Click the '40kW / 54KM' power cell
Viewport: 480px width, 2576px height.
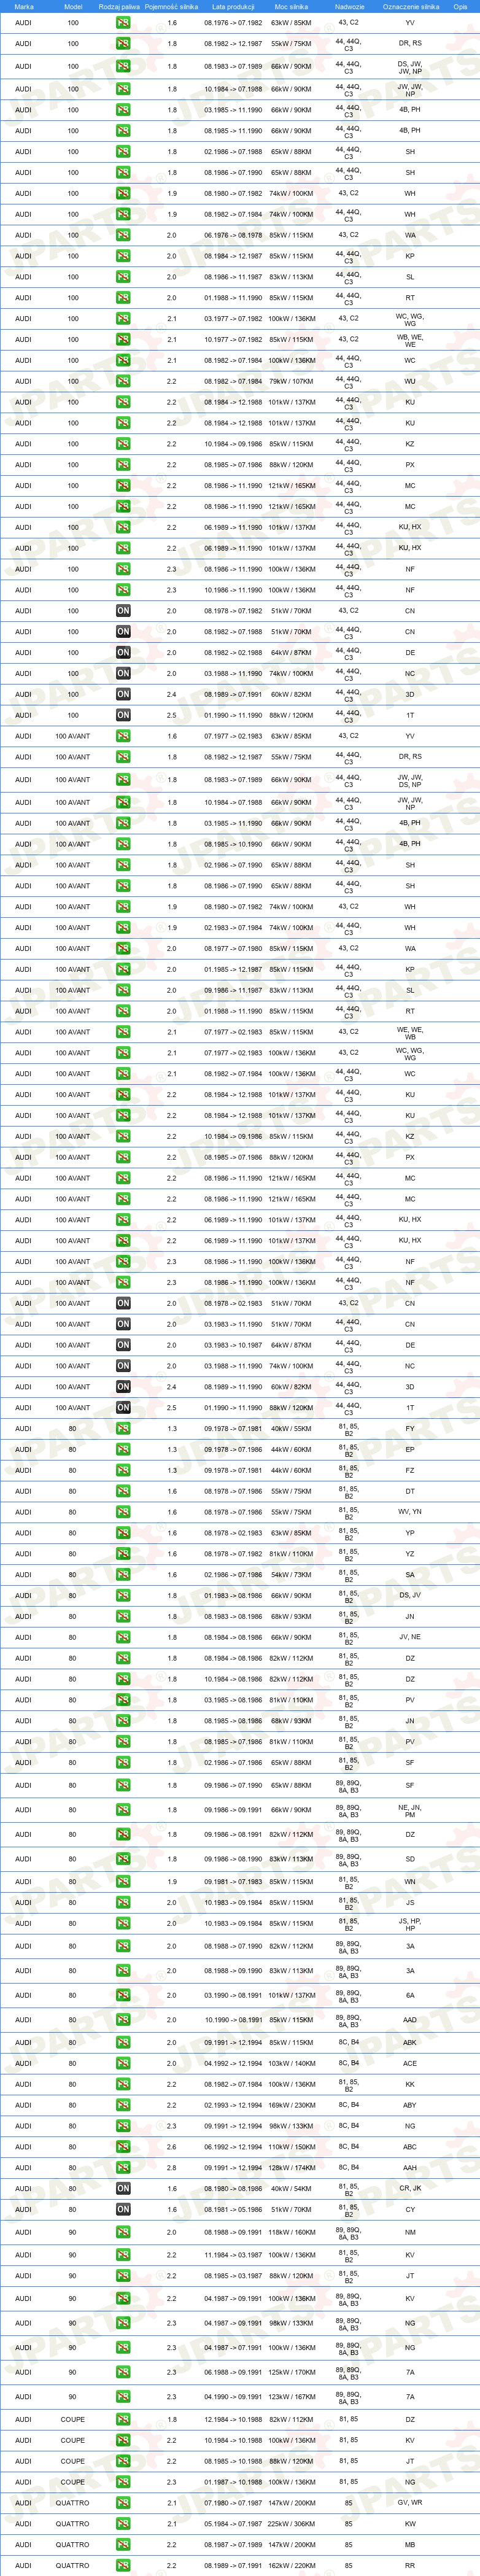291,2189
